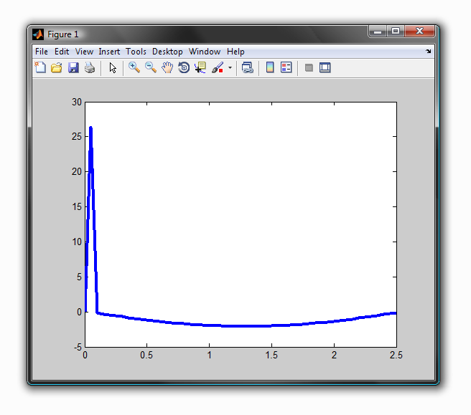This screenshot has width=471, height=415.
Task: Select the Zoom Out magnifier tool
Action: point(151,68)
